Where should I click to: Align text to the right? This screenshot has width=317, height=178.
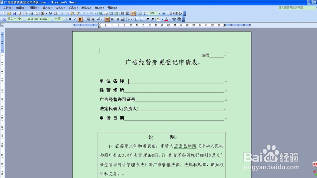117,19
